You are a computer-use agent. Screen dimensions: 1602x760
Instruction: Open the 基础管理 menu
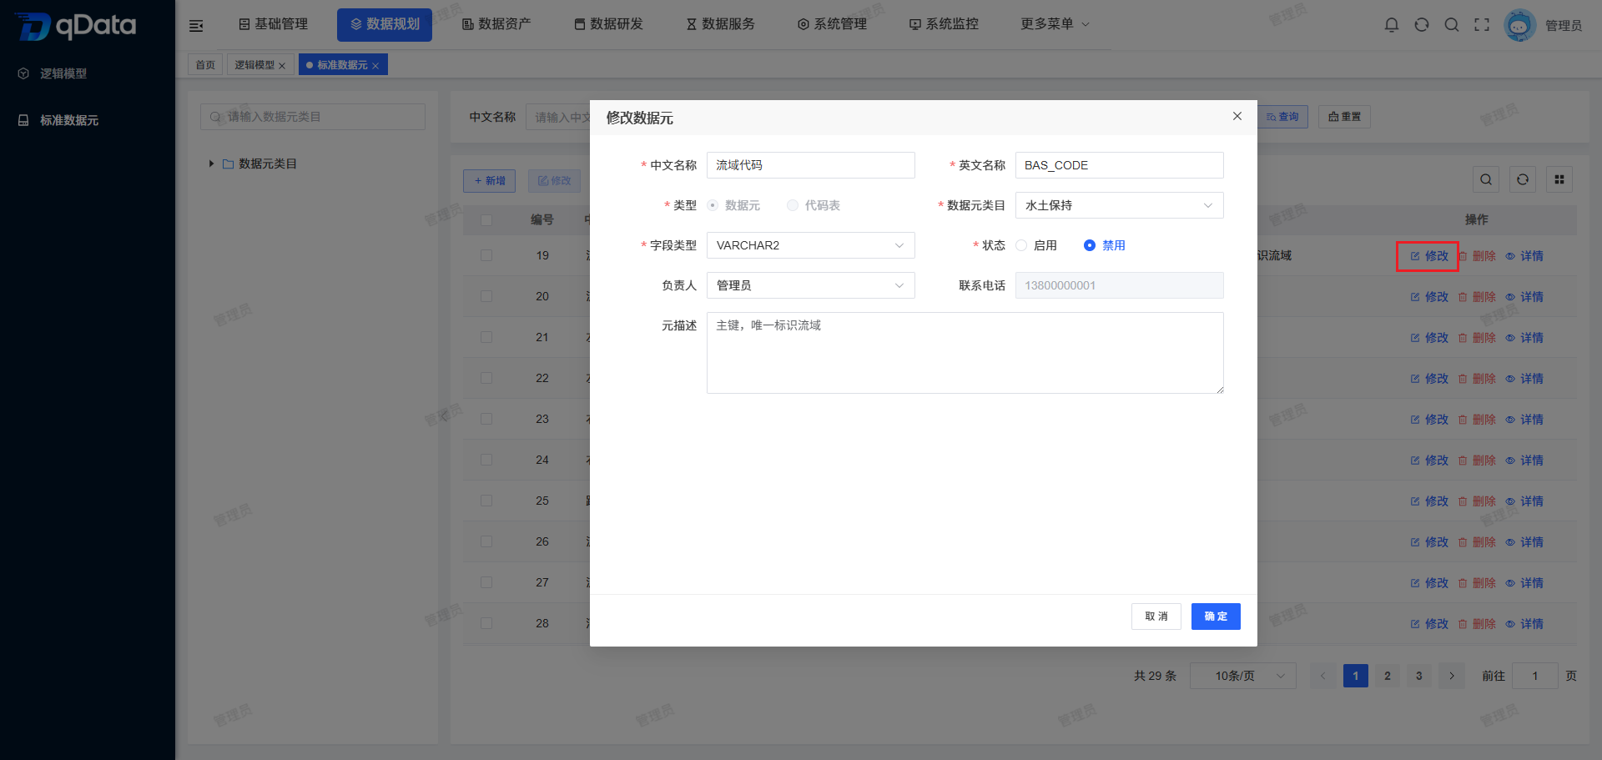274,24
